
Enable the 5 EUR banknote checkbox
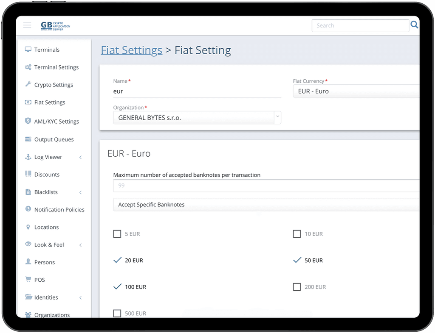pos(117,234)
